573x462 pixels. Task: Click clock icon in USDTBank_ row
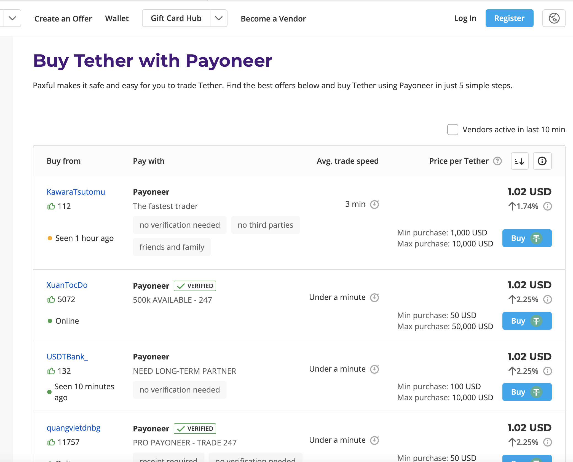pos(374,369)
